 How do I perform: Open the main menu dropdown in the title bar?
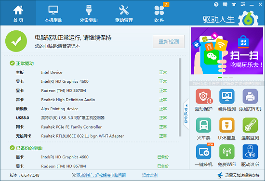[x=243, y=4]
